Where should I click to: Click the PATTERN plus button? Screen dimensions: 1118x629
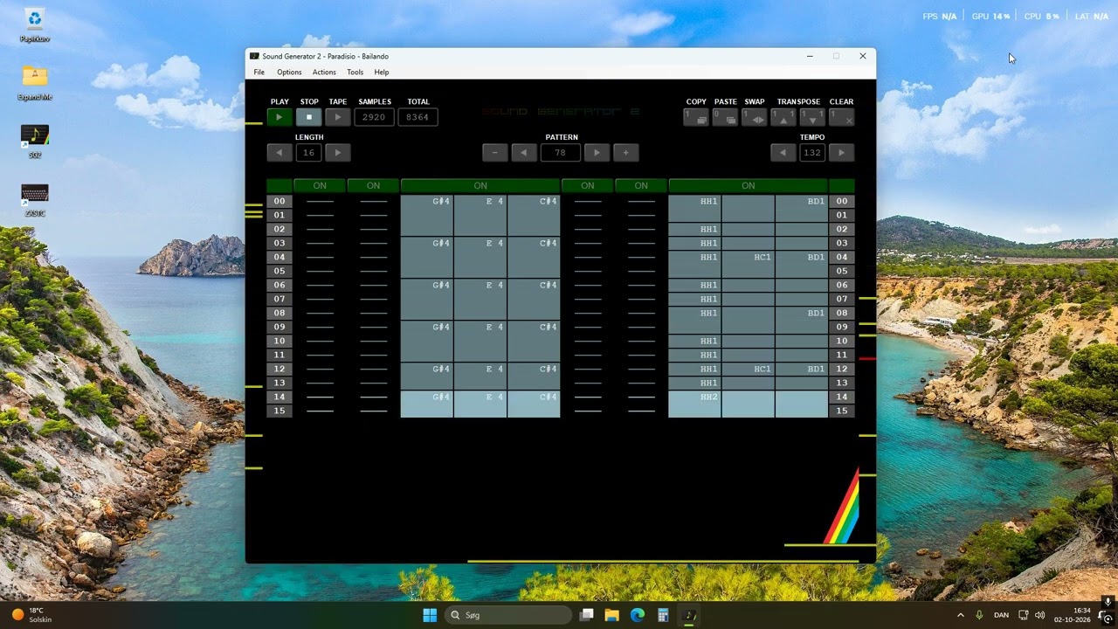pos(626,153)
